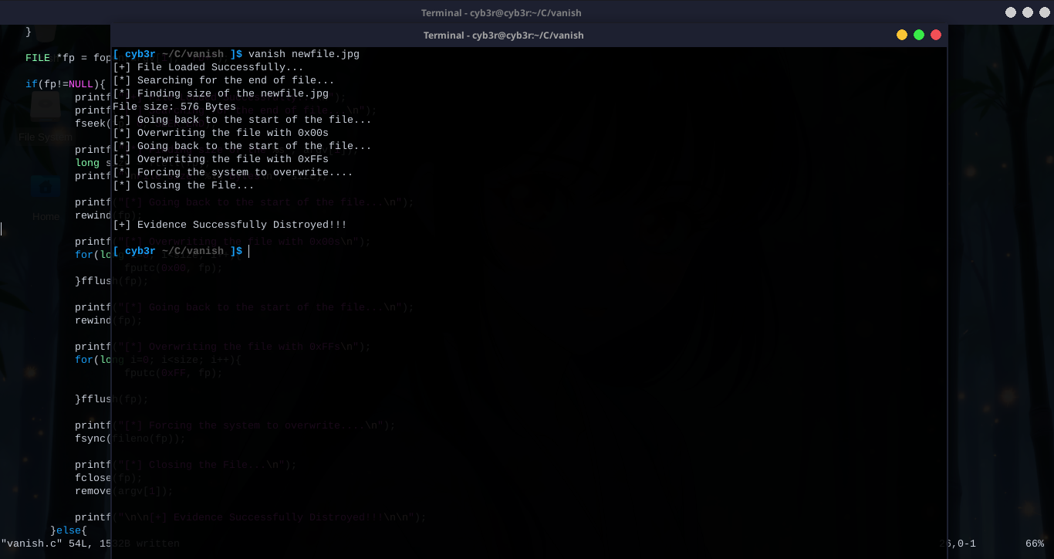Click 'fputc(0x00, fp);' in the background code
The height and width of the screenshot is (559, 1054).
pyautogui.click(x=174, y=268)
